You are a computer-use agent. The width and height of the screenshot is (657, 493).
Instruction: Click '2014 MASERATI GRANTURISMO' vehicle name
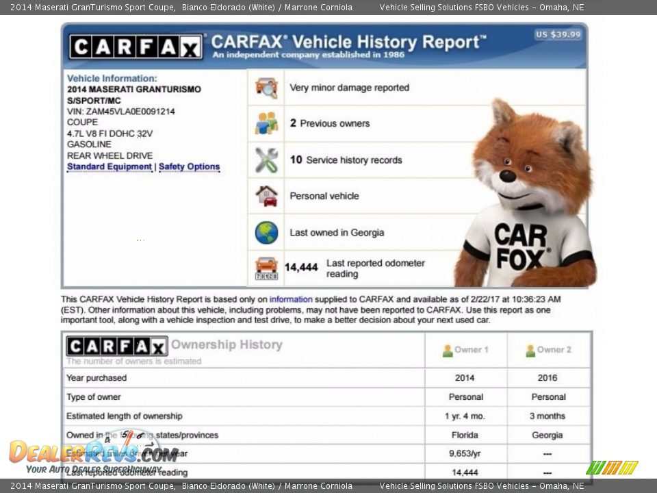tap(134, 89)
